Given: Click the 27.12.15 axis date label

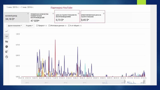Looking at the screenshot, I should tap(143, 78).
